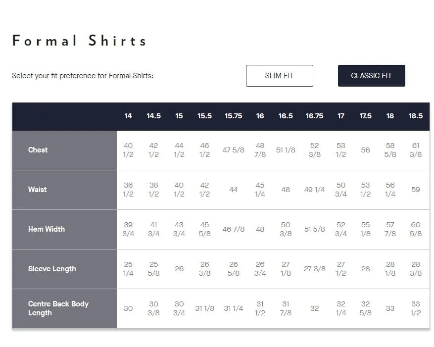Click the Formal Shirts heading

[x=79, y=41]
